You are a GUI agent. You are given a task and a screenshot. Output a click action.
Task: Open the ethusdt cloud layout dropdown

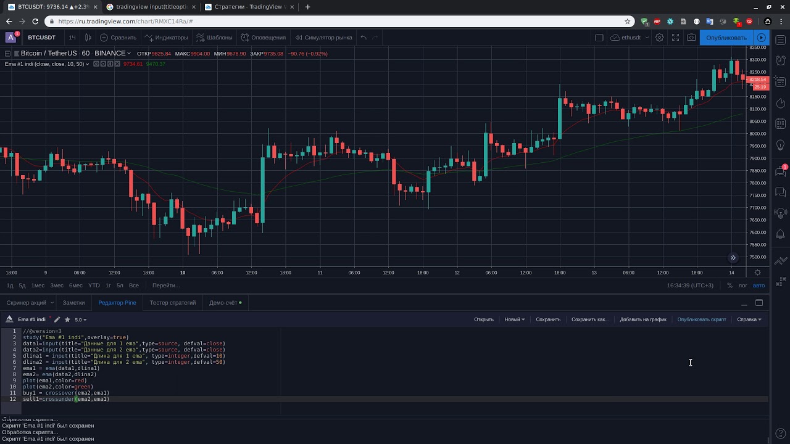(x=630, y=38)
